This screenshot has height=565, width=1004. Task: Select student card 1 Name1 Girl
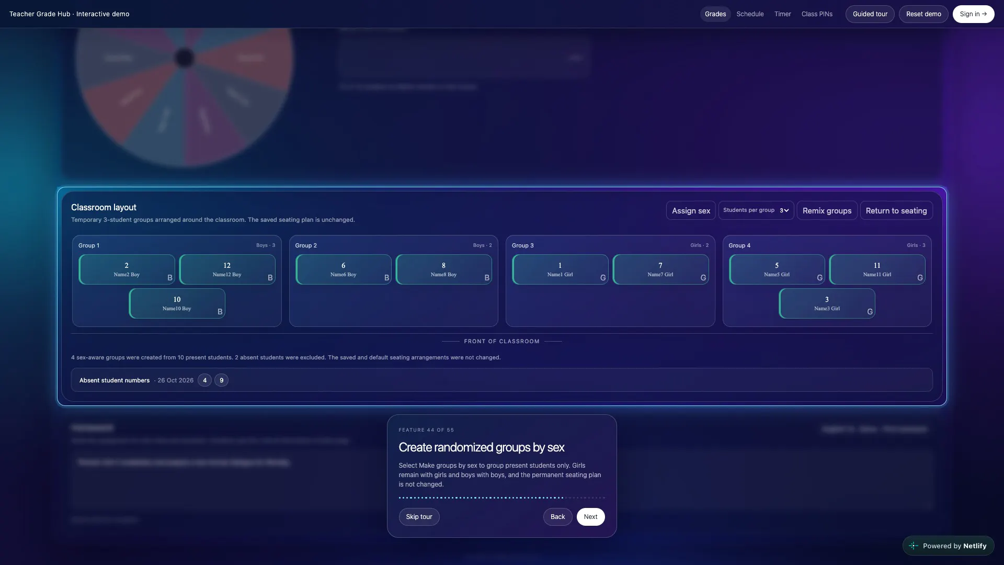[560, 269]
